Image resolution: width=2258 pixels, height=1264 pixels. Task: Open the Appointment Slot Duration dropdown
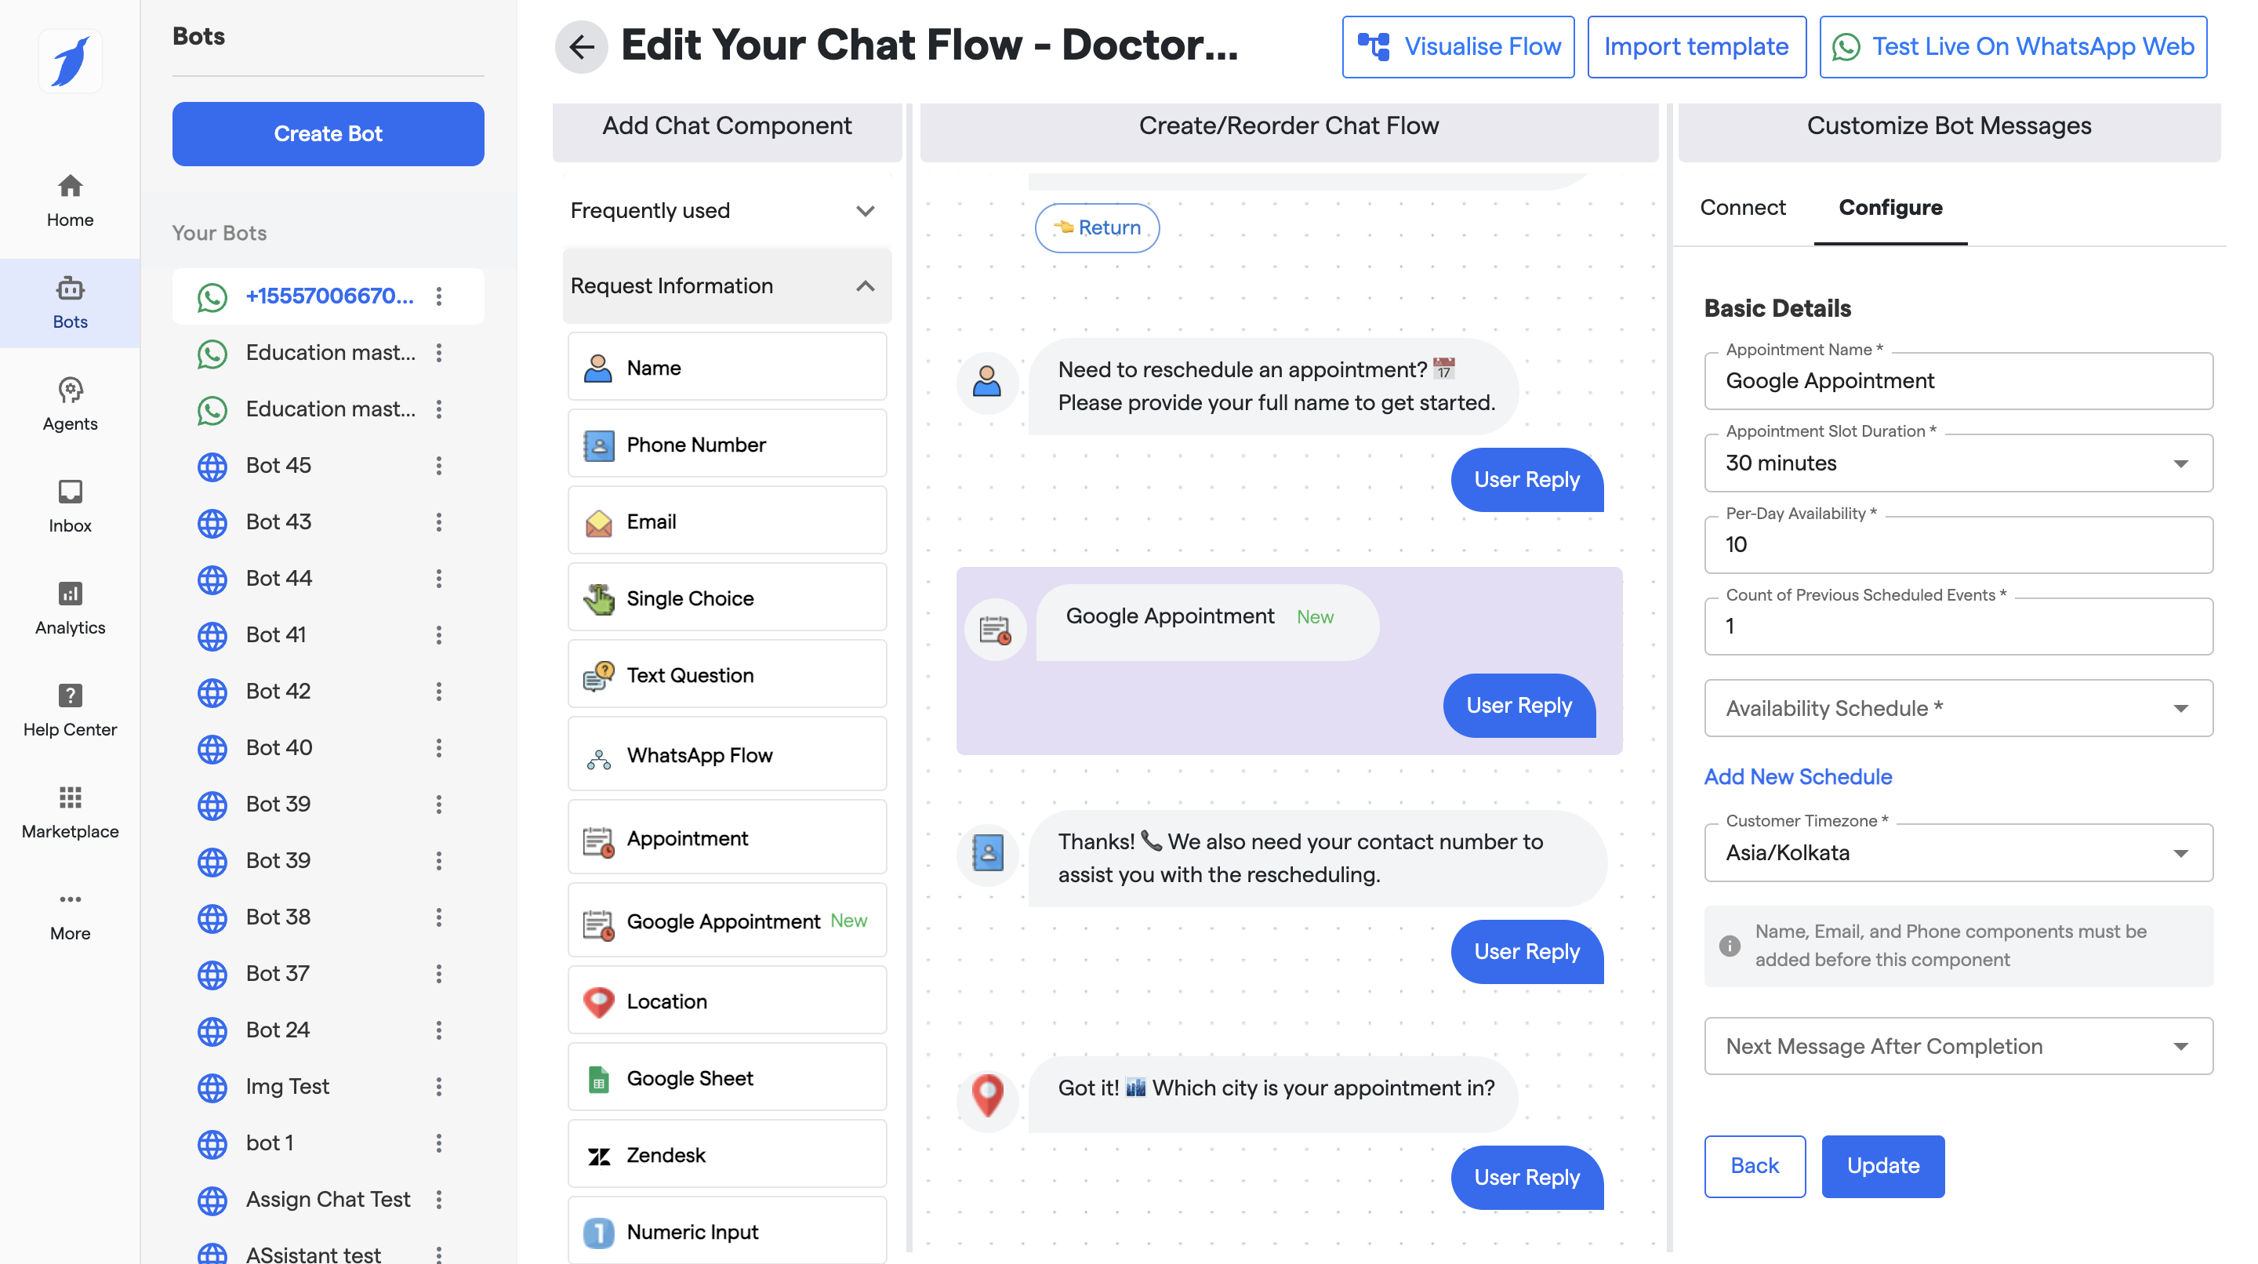(1958, 463)
